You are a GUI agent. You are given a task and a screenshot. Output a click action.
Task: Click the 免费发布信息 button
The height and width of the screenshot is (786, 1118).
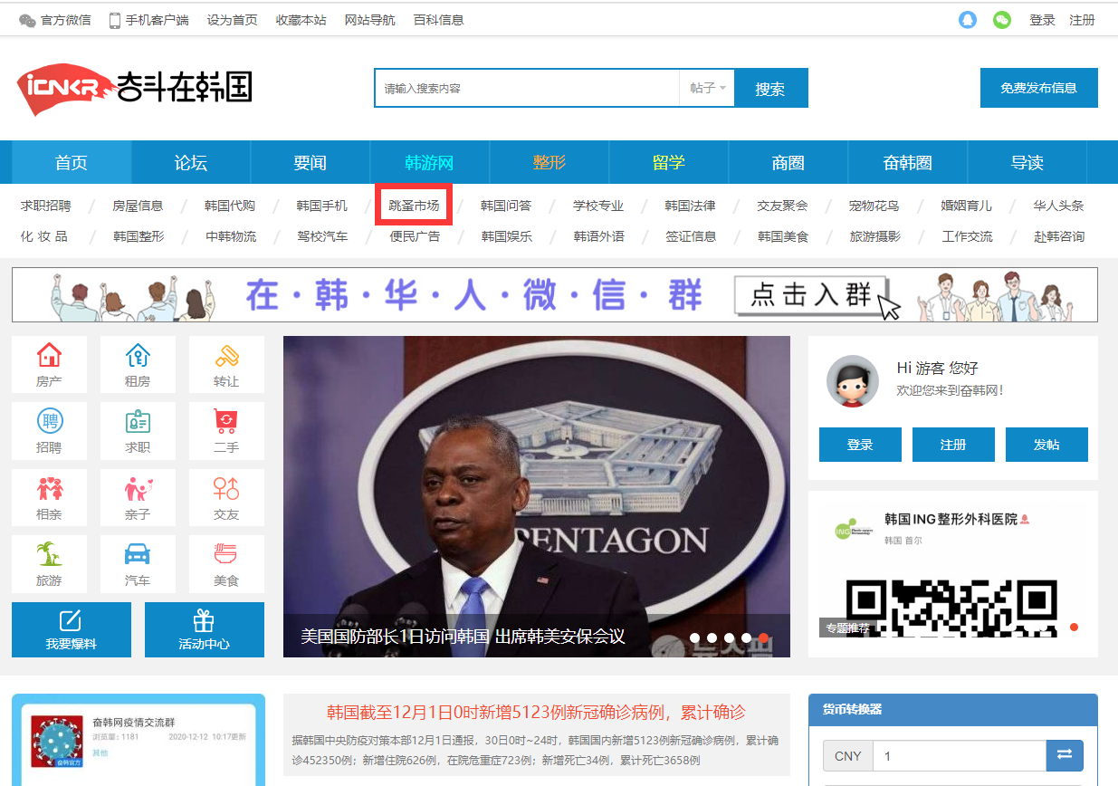click(x=1038, y=88)
